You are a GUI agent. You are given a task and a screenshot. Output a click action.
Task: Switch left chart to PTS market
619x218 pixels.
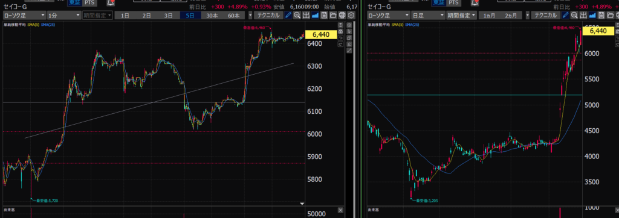click(89, 2)
